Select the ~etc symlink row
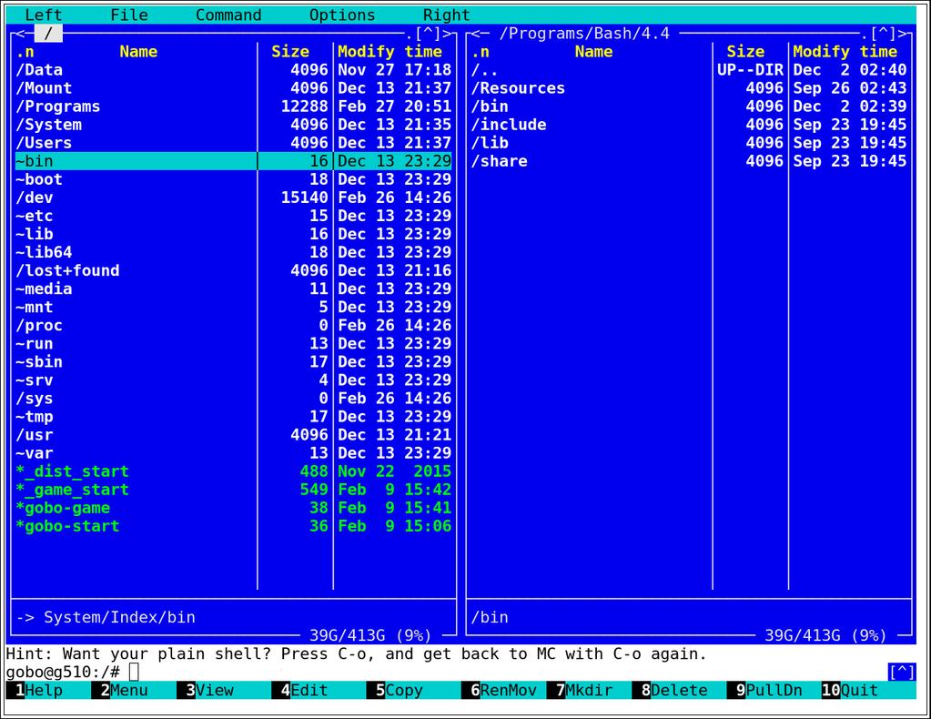931x719 pixels. (x=233, y=216)
